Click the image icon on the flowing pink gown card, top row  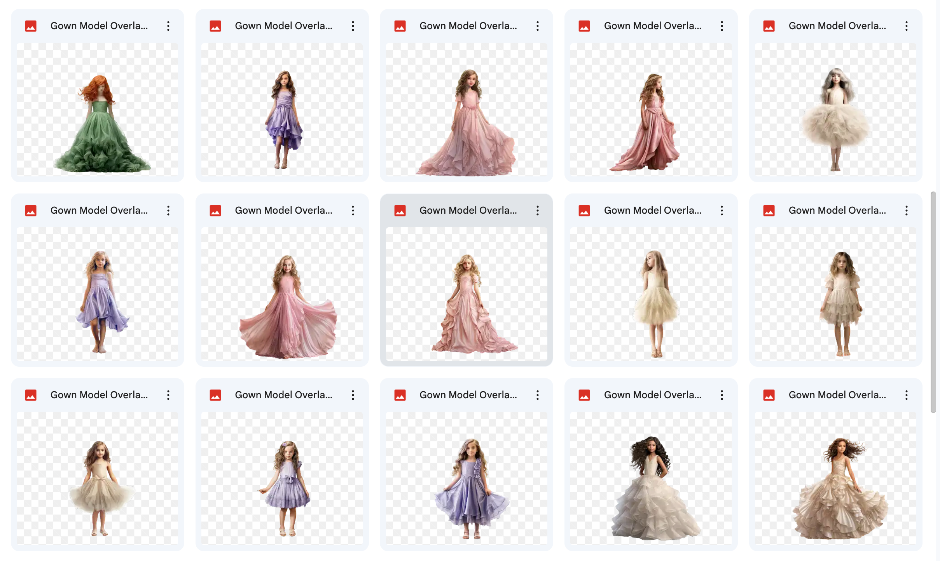click(400, 26)
